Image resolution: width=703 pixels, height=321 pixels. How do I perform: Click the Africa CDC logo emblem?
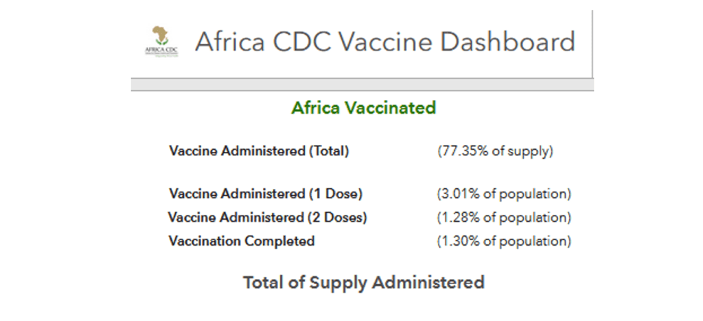pos(161,36)
